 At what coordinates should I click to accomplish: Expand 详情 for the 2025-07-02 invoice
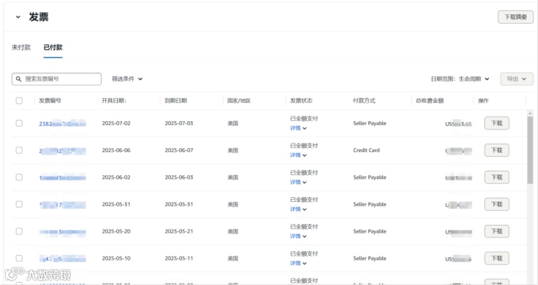298,128
